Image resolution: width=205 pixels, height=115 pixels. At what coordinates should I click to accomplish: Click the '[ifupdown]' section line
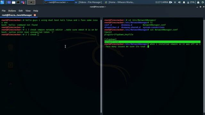pos(110,39)
